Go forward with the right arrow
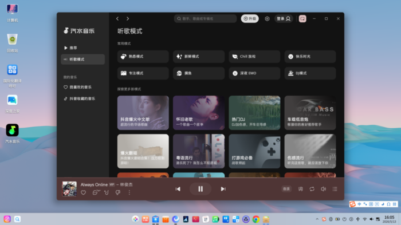 [128, 19]
